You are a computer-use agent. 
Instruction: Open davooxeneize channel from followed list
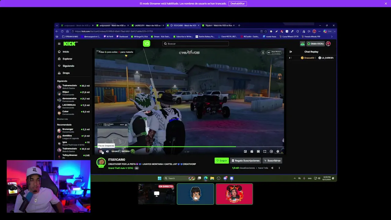click(73, 100)
